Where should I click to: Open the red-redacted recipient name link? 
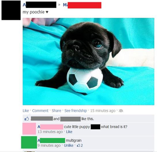pyautogui.click(x=82, y=5)
